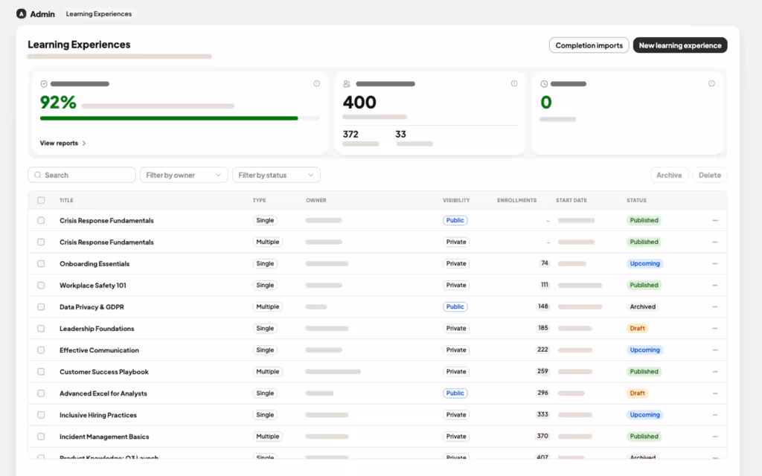
Task: Open row menu for Customer Success Playbook
Action: (x=715, y=372)
